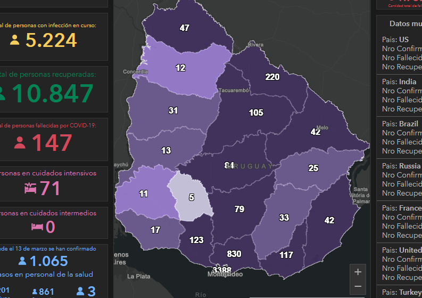The height and width of the screenshot is (298, 422).
Task: Click the intermediate care bed icon beside 0
Action: coord(37,227)
